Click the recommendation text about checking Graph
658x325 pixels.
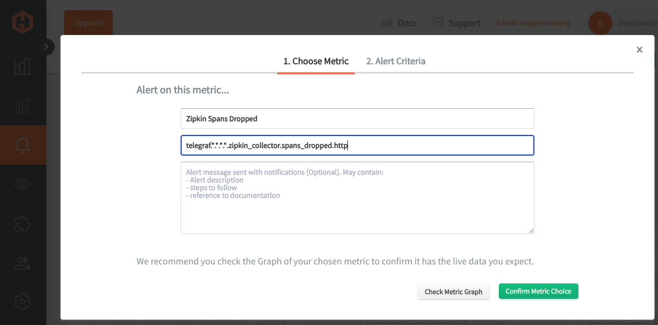point(336,261)
